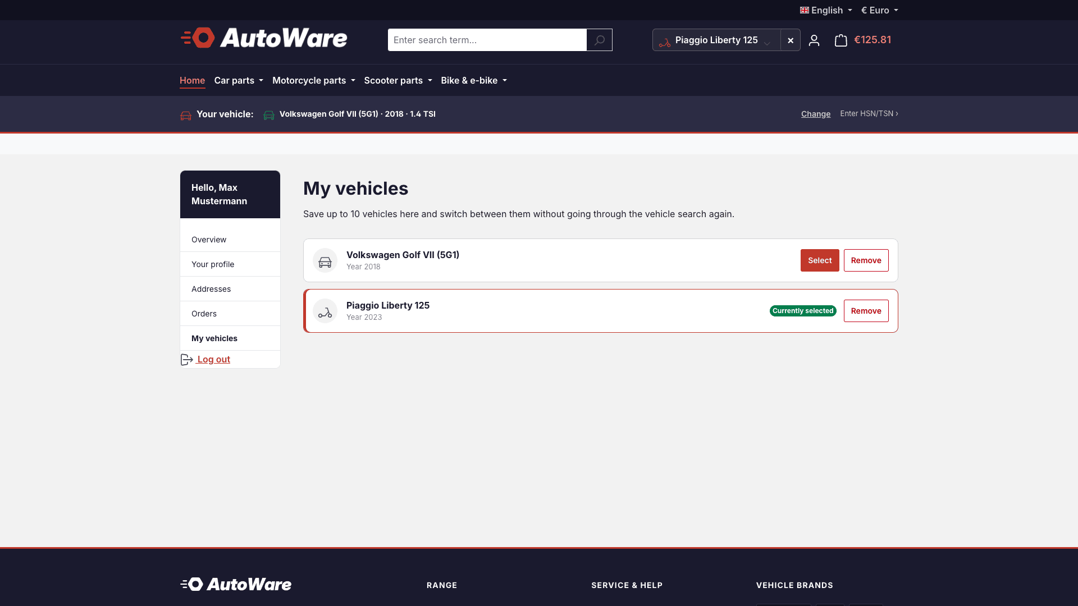Expand the Piaggio Liberty 125 vehicle selector
The width and height of the screenshot is (1078, 606).
point(716,40)
